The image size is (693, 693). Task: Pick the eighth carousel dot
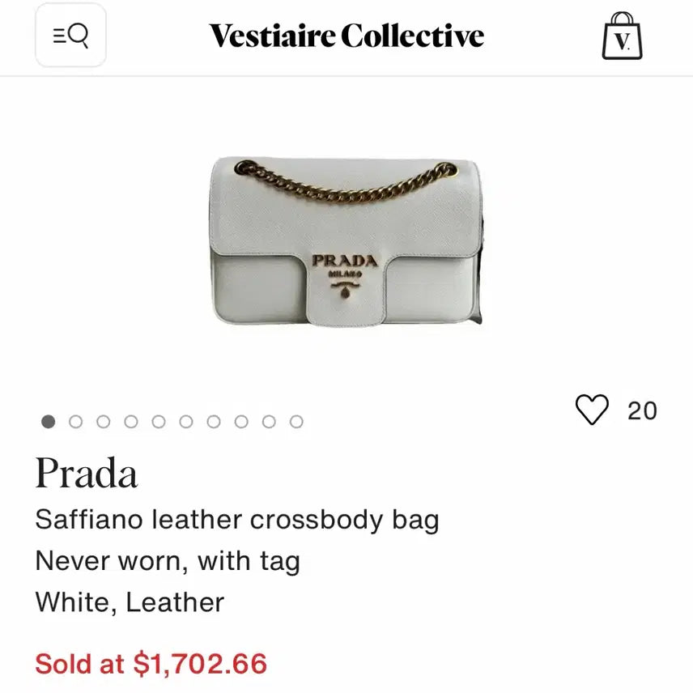(241, 422)
